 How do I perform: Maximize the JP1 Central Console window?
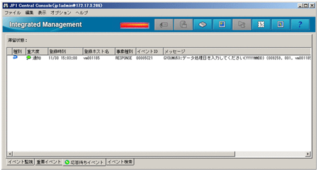click(x=306, y=6)
